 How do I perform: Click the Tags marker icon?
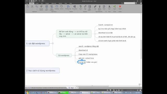point(85,7)
